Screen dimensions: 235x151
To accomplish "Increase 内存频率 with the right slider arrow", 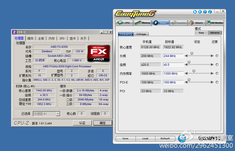I will pos(212,73).
